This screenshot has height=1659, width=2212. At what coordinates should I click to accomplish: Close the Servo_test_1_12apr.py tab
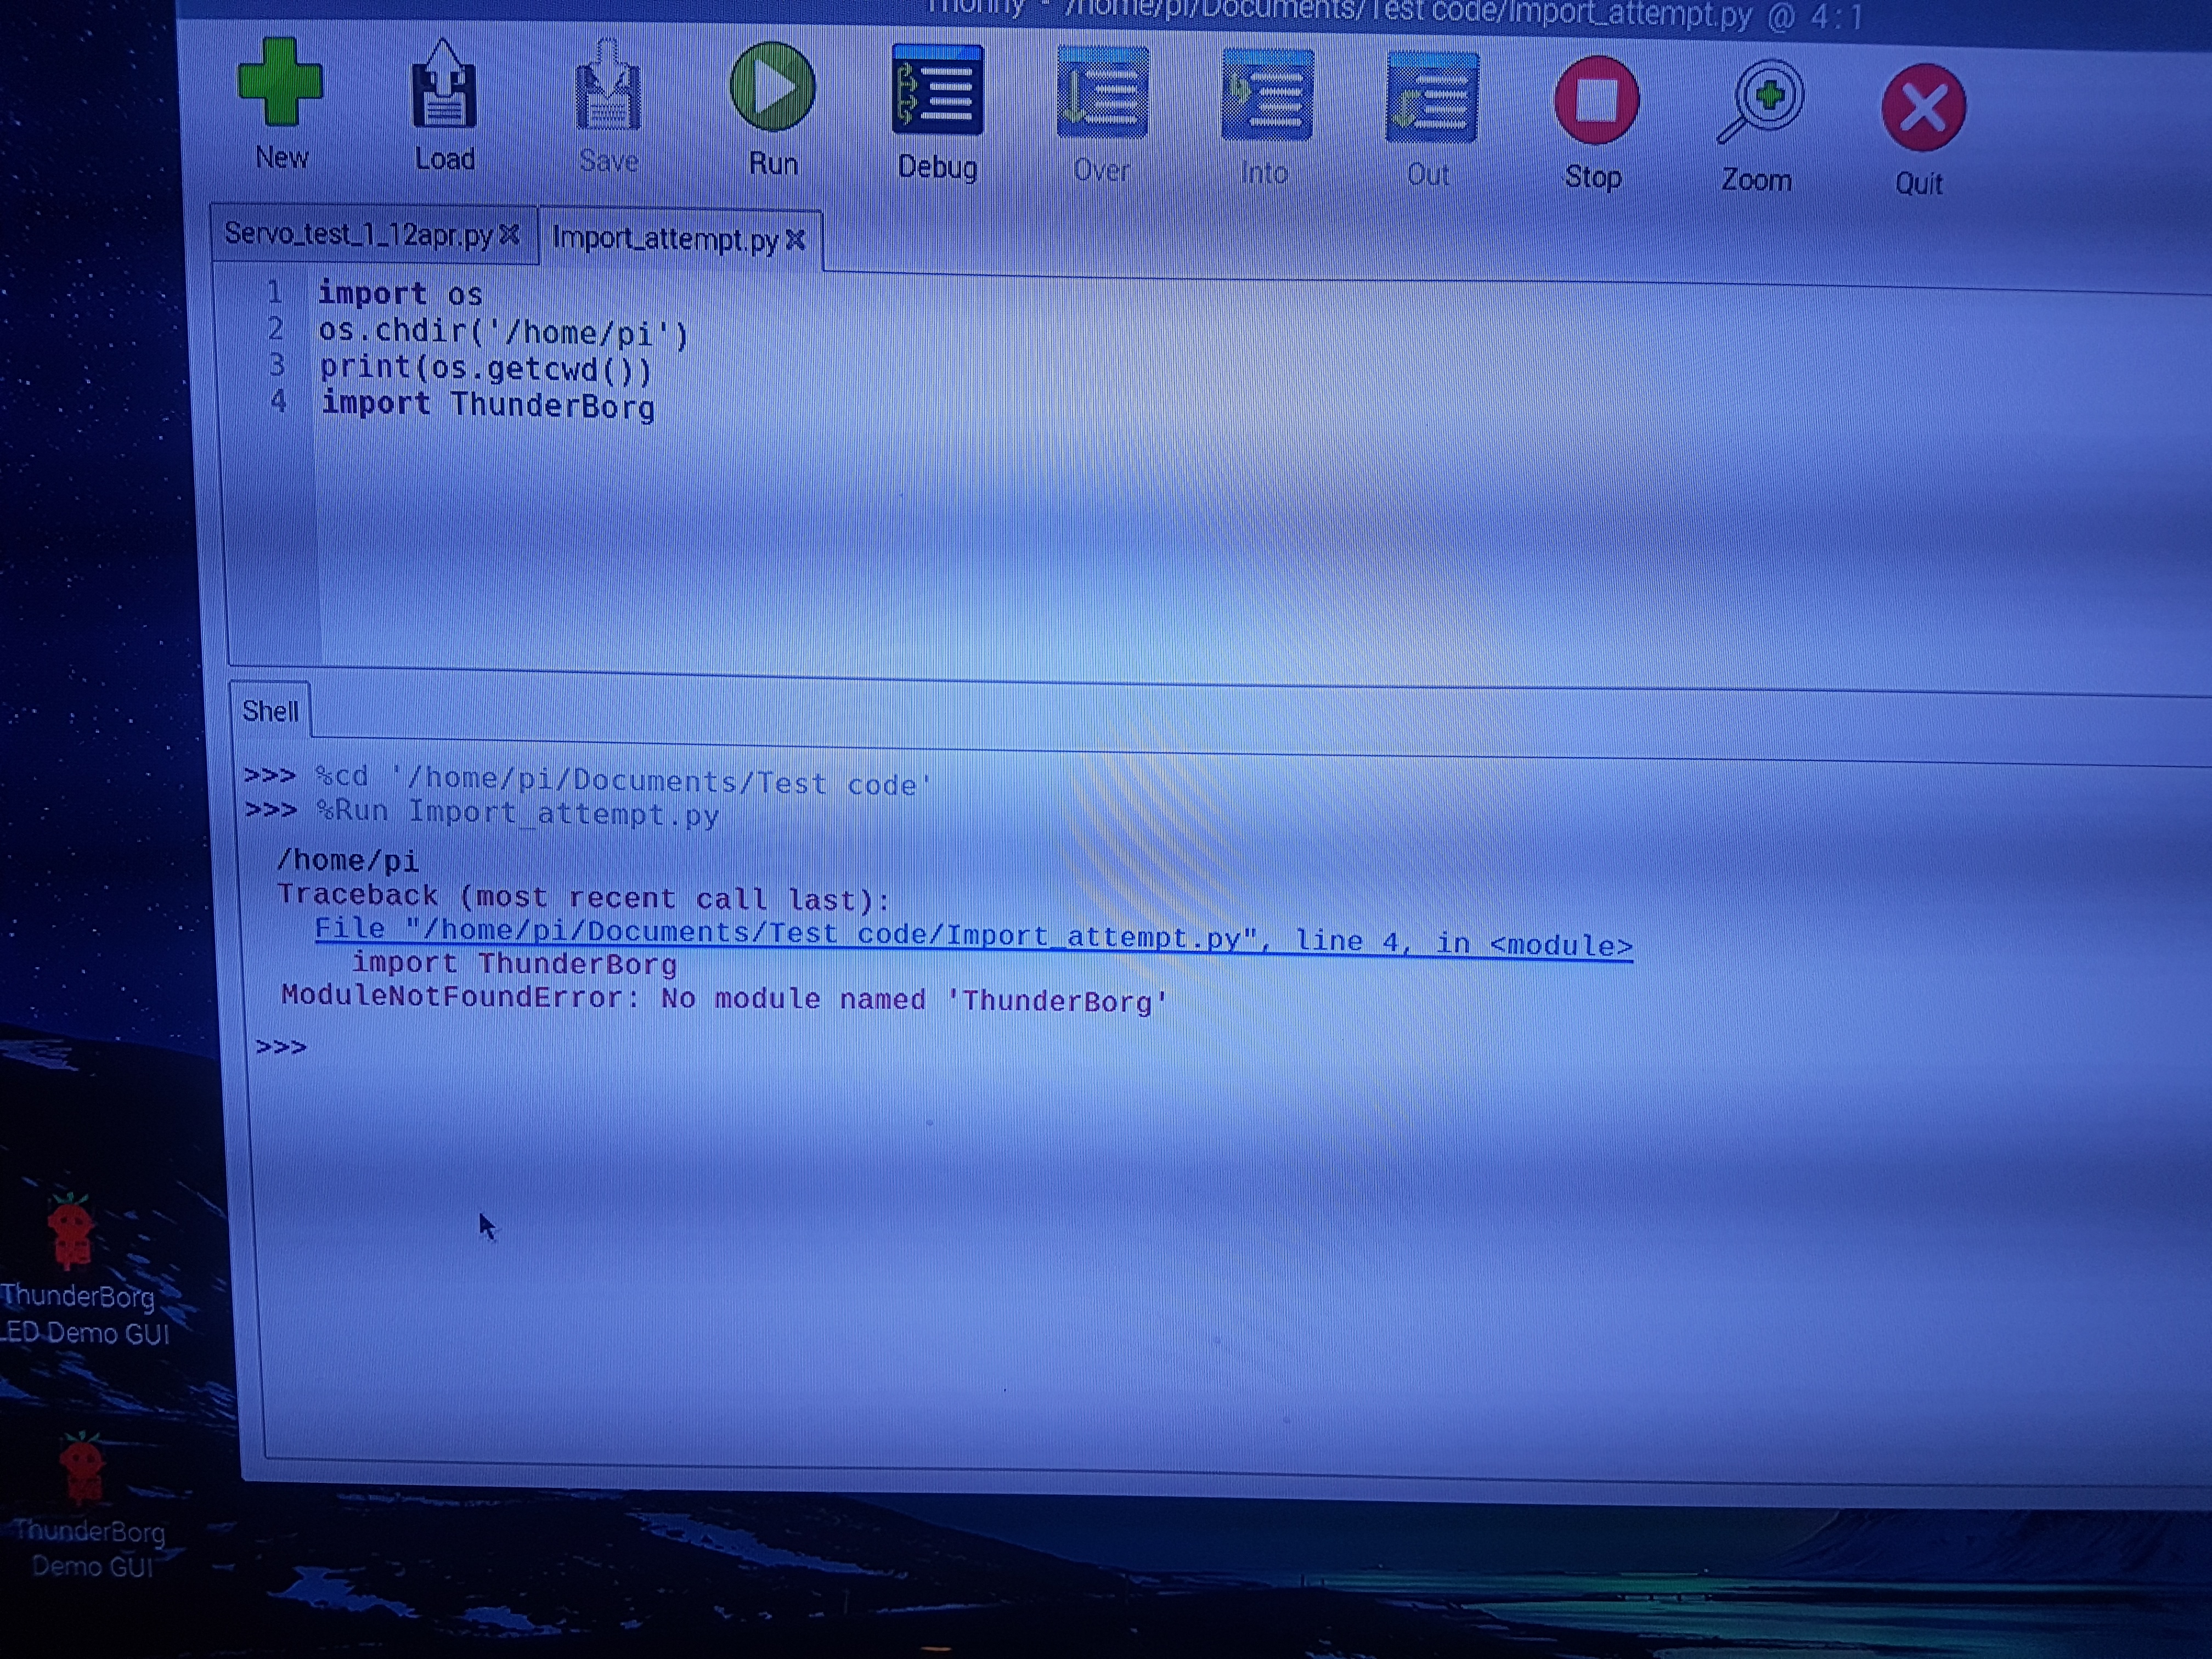(510, 235)
